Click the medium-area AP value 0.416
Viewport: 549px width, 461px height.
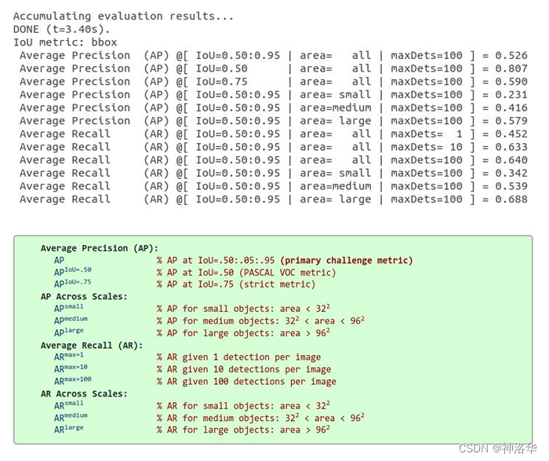click(511, 108)
